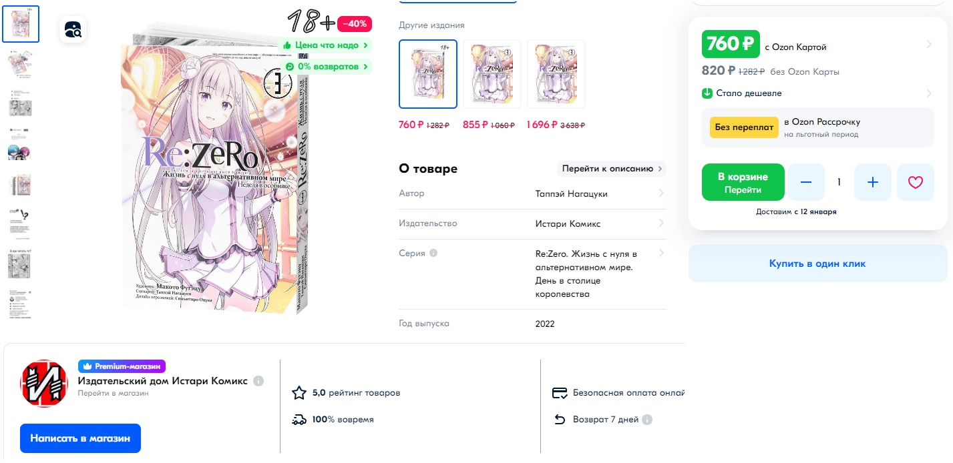Image resolution: width=953 pixels, height=463 pixels.
Task: Select the 855 ₽ edition thumbnail
Action: tap(492, 74)
